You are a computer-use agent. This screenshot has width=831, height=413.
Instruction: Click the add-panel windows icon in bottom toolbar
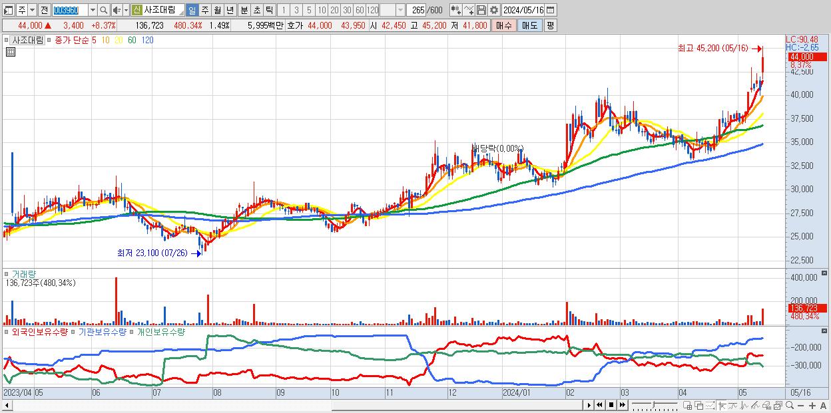coord(687,405)
